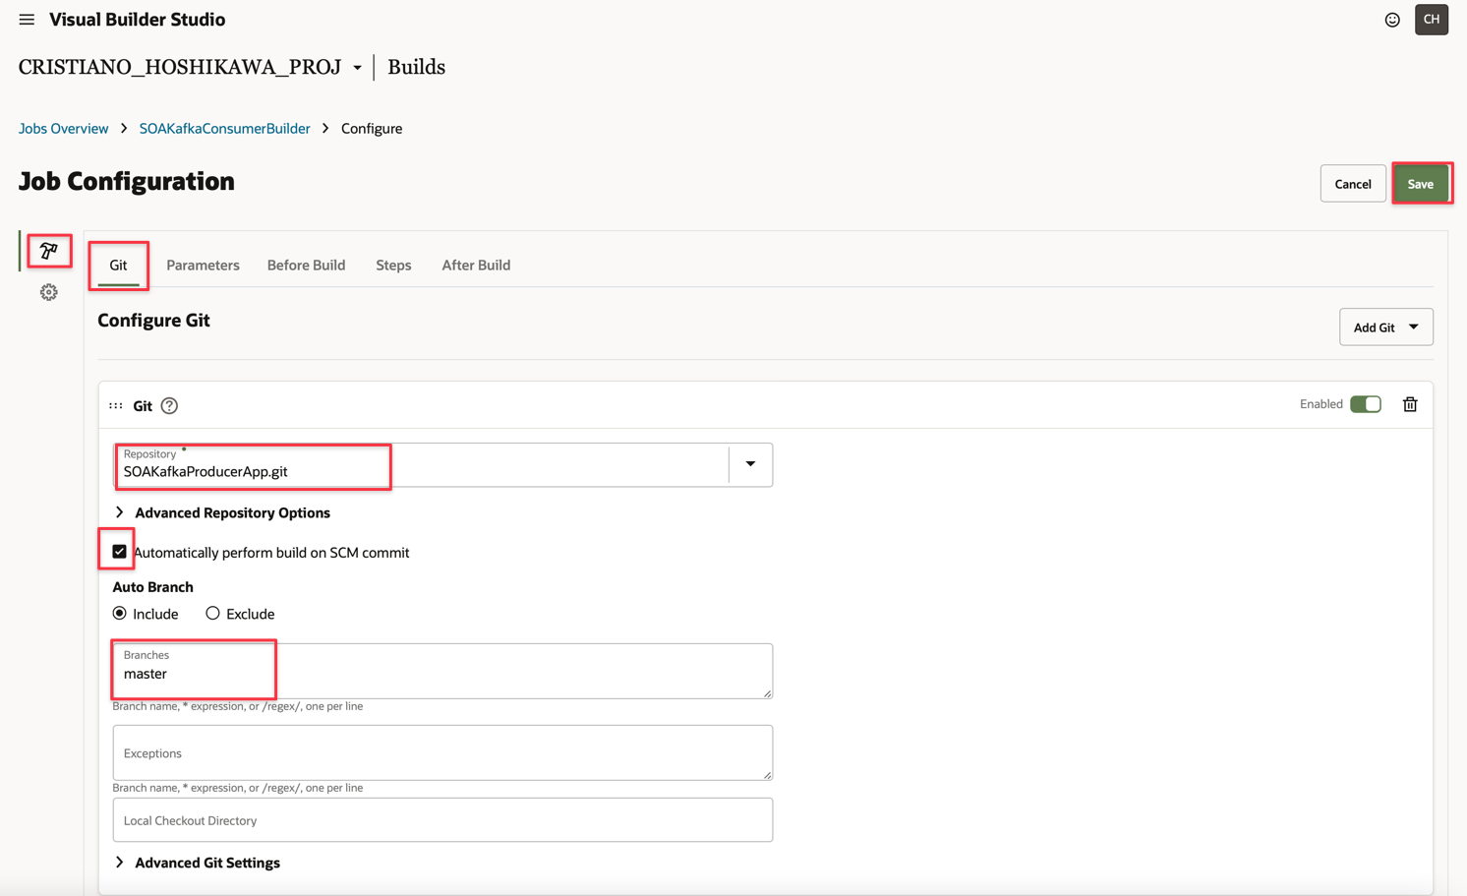The height and width of the screenshot is (896, 1467).
Task: Open the gear settings side tab
Action: [x=48, y=292]
